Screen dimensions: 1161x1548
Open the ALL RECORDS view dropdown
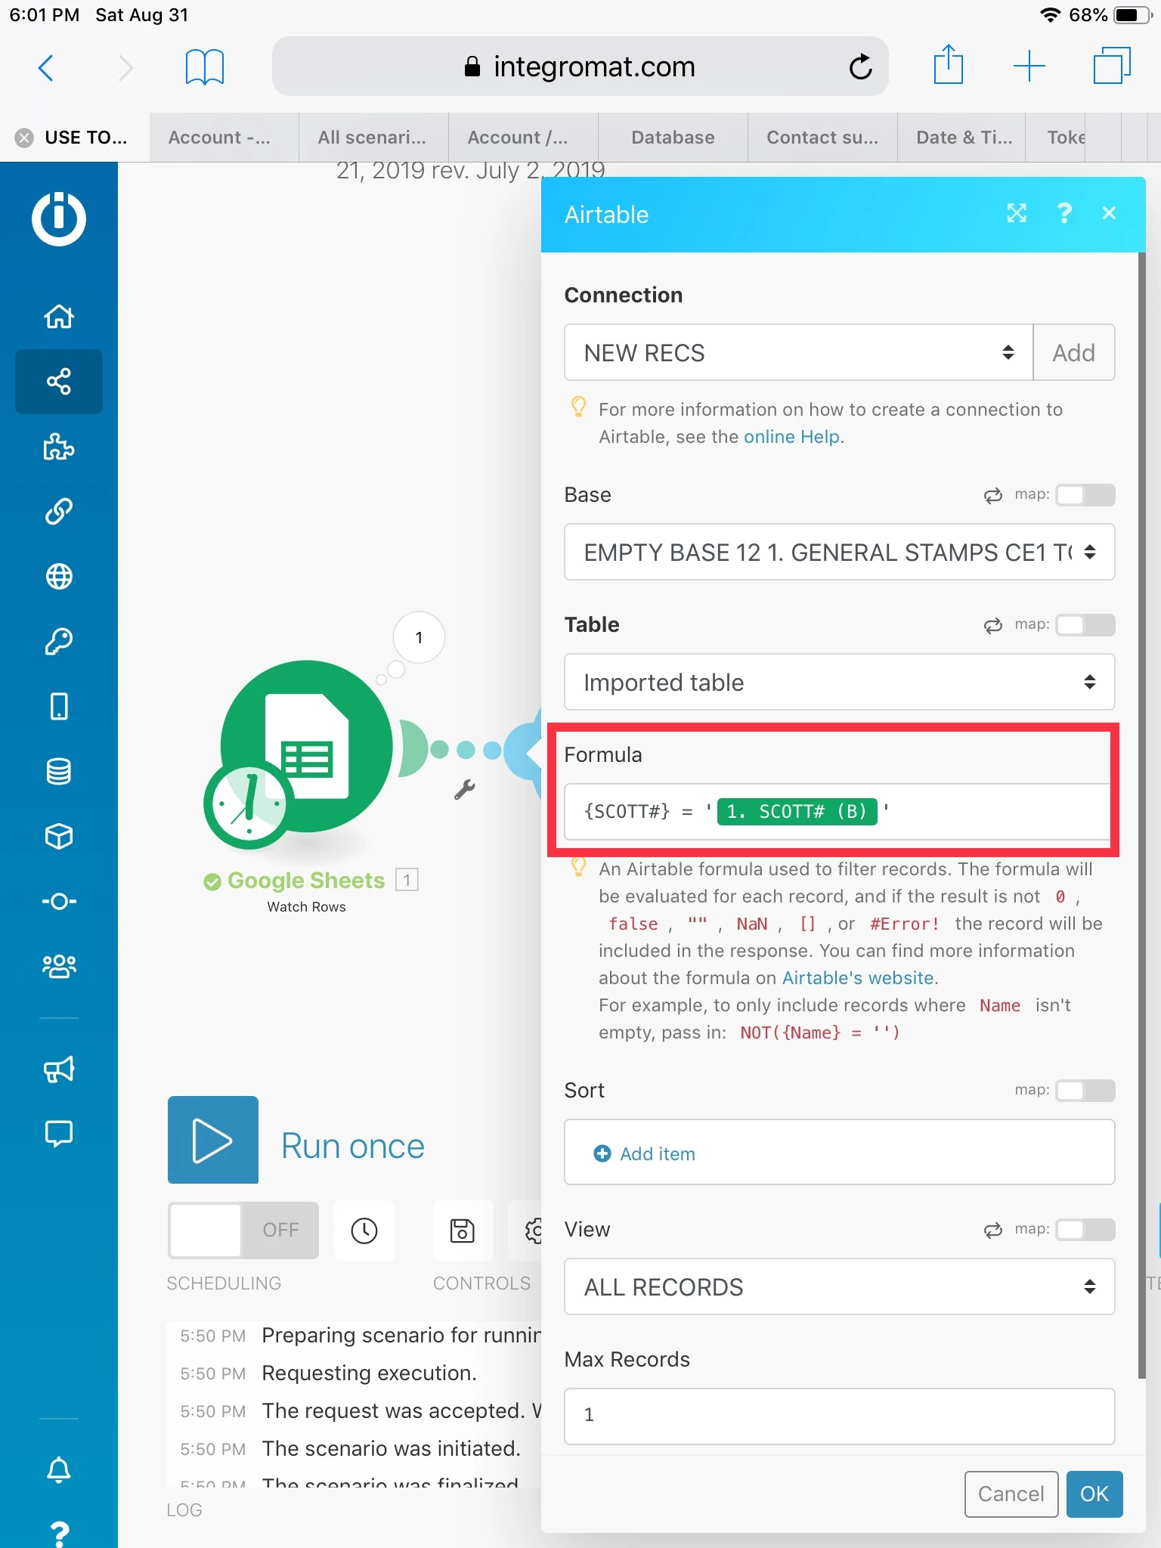point(840,1286)
